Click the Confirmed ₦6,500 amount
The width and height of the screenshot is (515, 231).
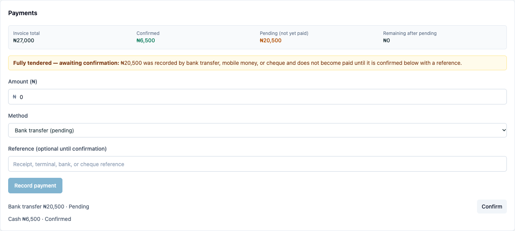point(145,40)
